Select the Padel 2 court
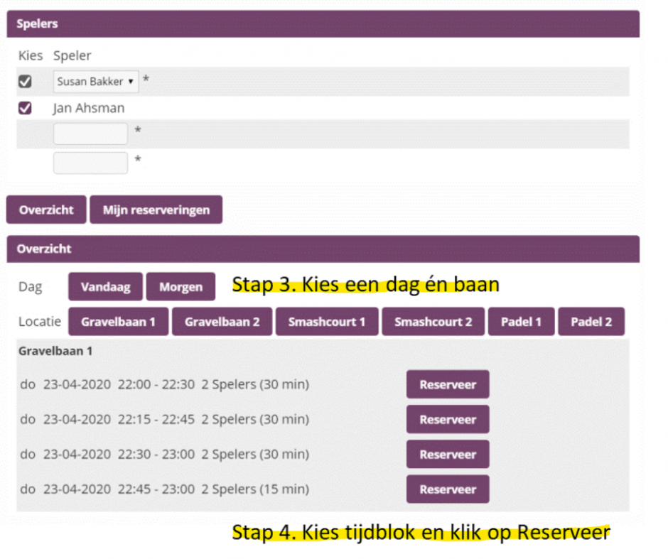The height and width of the screenshot is (559, 668). coord(591,321)
